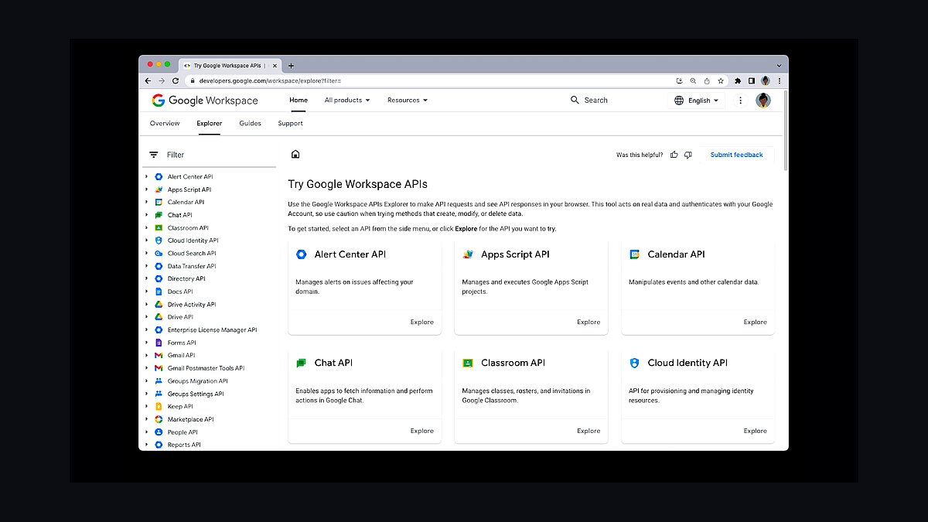Switch to the Support tab

pyautogui.click(x=291, y=124)
